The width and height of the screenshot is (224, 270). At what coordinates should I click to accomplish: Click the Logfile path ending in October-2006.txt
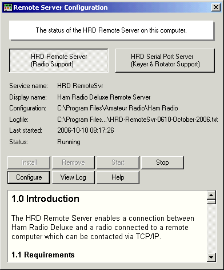138,120
